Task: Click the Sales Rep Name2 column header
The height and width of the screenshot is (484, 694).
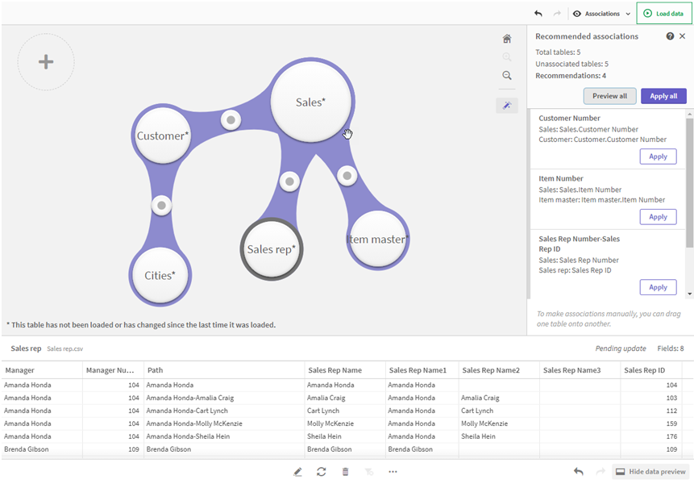Action: (x=499, y=370)
